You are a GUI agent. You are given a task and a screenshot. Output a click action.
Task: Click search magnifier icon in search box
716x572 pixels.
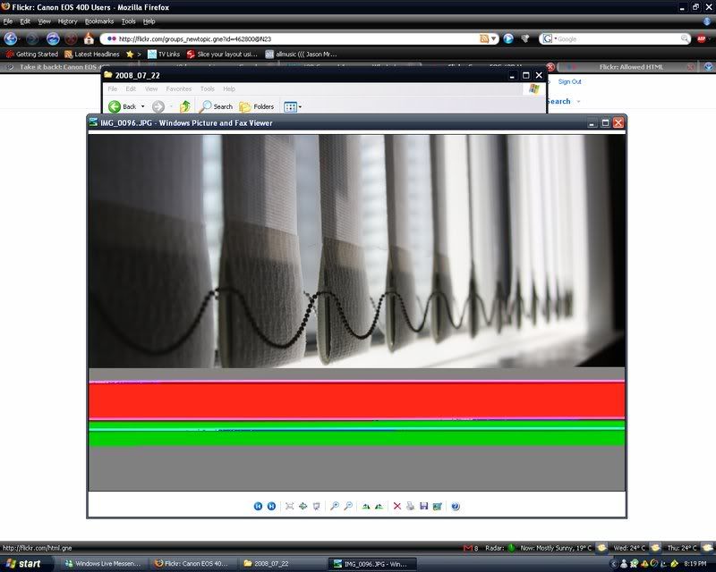[685, 38]
